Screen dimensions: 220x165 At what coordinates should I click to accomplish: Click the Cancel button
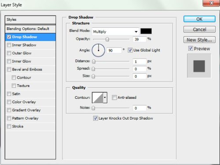199,30
